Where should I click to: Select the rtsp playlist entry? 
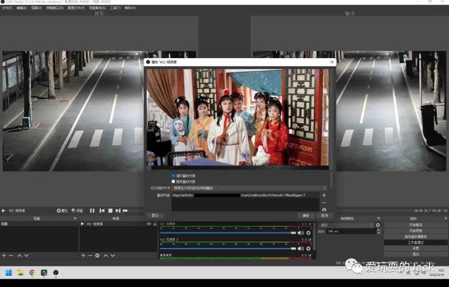click(245, 195)
